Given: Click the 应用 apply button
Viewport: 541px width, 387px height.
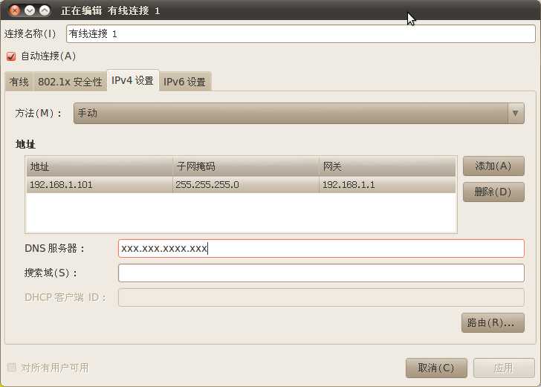Looking at the screenshot, I should coord(504,368).
